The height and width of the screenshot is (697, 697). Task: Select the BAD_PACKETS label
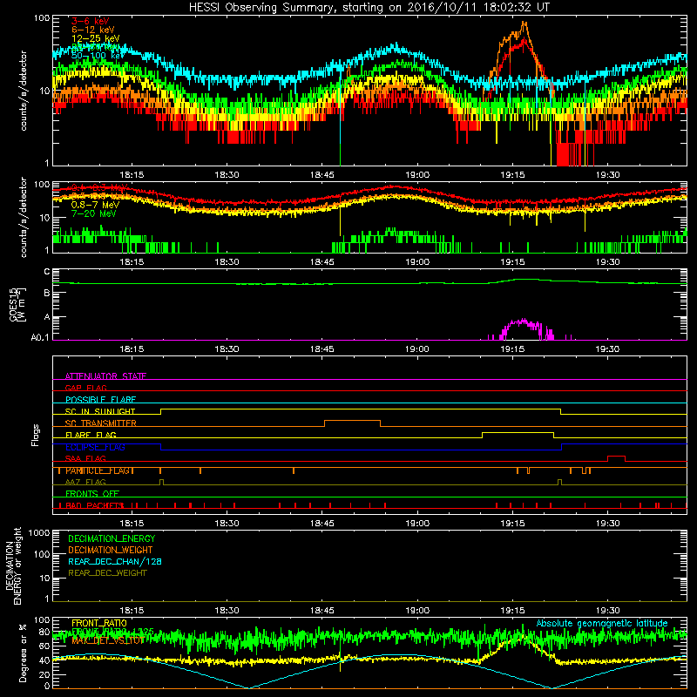tap(94, 505)
